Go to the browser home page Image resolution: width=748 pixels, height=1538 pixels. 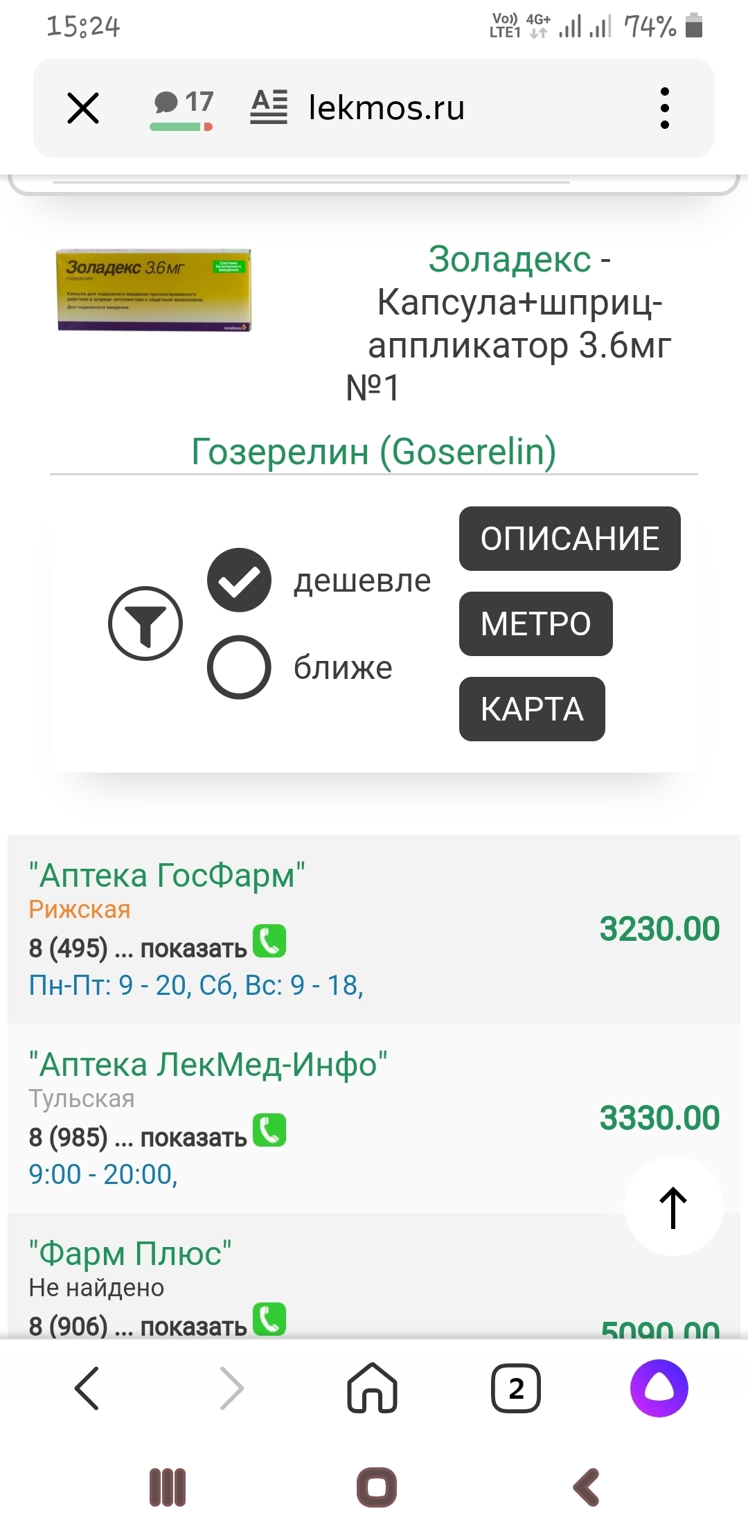pos(372,1388)
